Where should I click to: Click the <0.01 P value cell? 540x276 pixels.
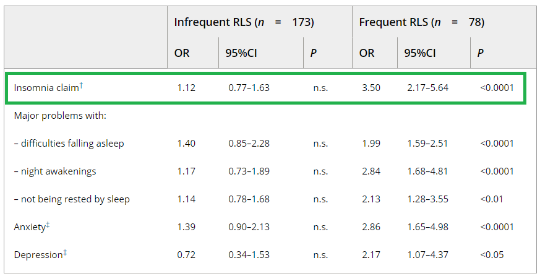pos(491,199)
